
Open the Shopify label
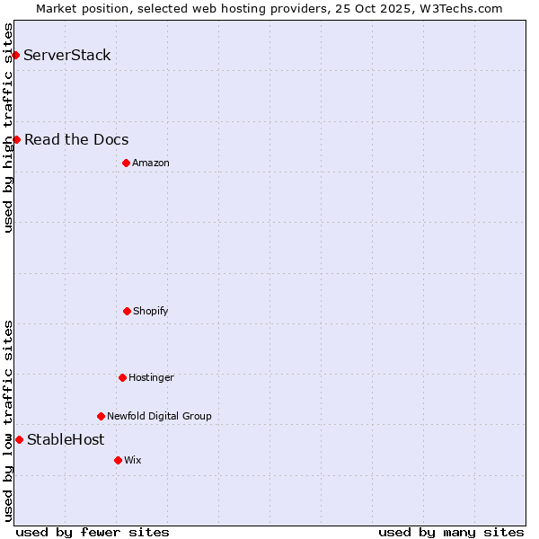(x=151, y=311)
